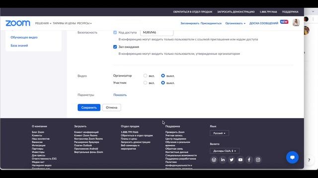This screenshot has width=318, height=178.
Task: Click the access code field MJRVM6
Action: 157,32
